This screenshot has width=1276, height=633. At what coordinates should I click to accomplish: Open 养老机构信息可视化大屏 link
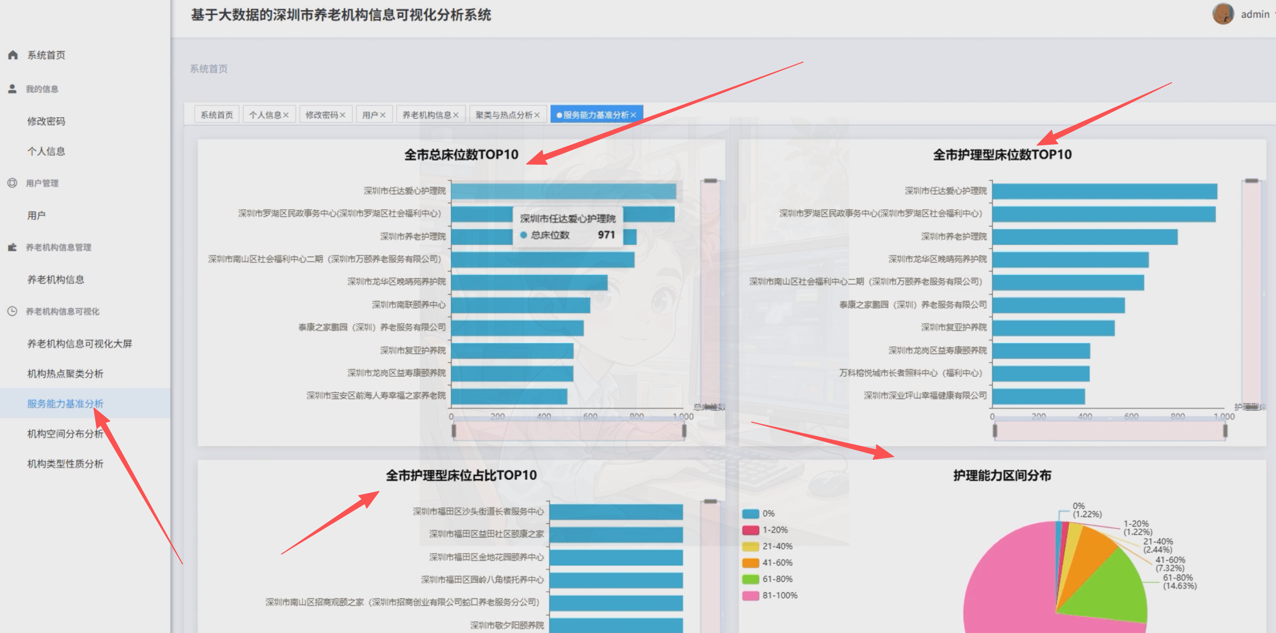tap(79, 344)
